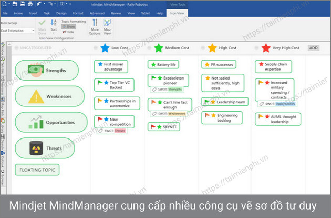The image size is (331, 218).
Task: Click the red Very High Cost star header
Action: pos(266,48)
